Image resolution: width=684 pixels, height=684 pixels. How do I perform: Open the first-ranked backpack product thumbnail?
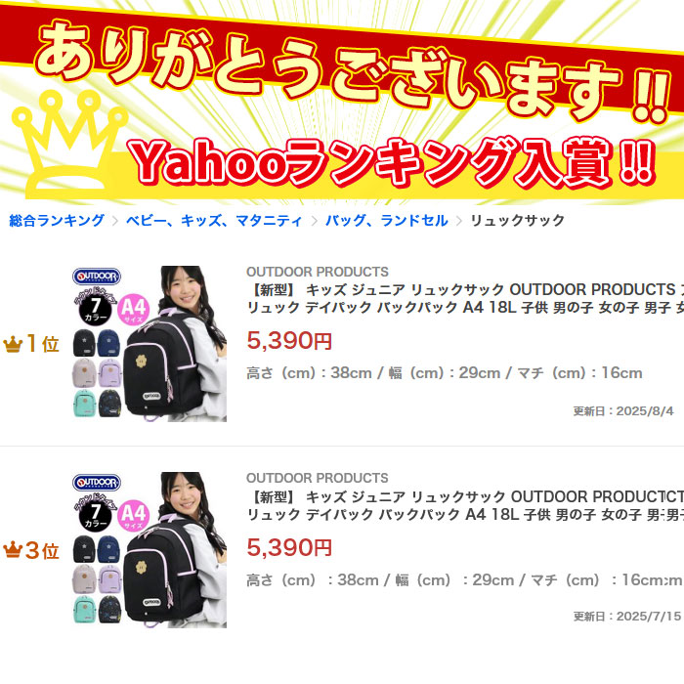pos(150,344)
